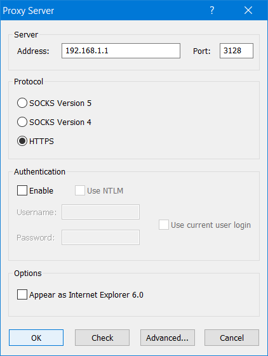The width and height of the screenshot is (268, 356).
Task: Click the Address: label
Action: coord(33,51)
